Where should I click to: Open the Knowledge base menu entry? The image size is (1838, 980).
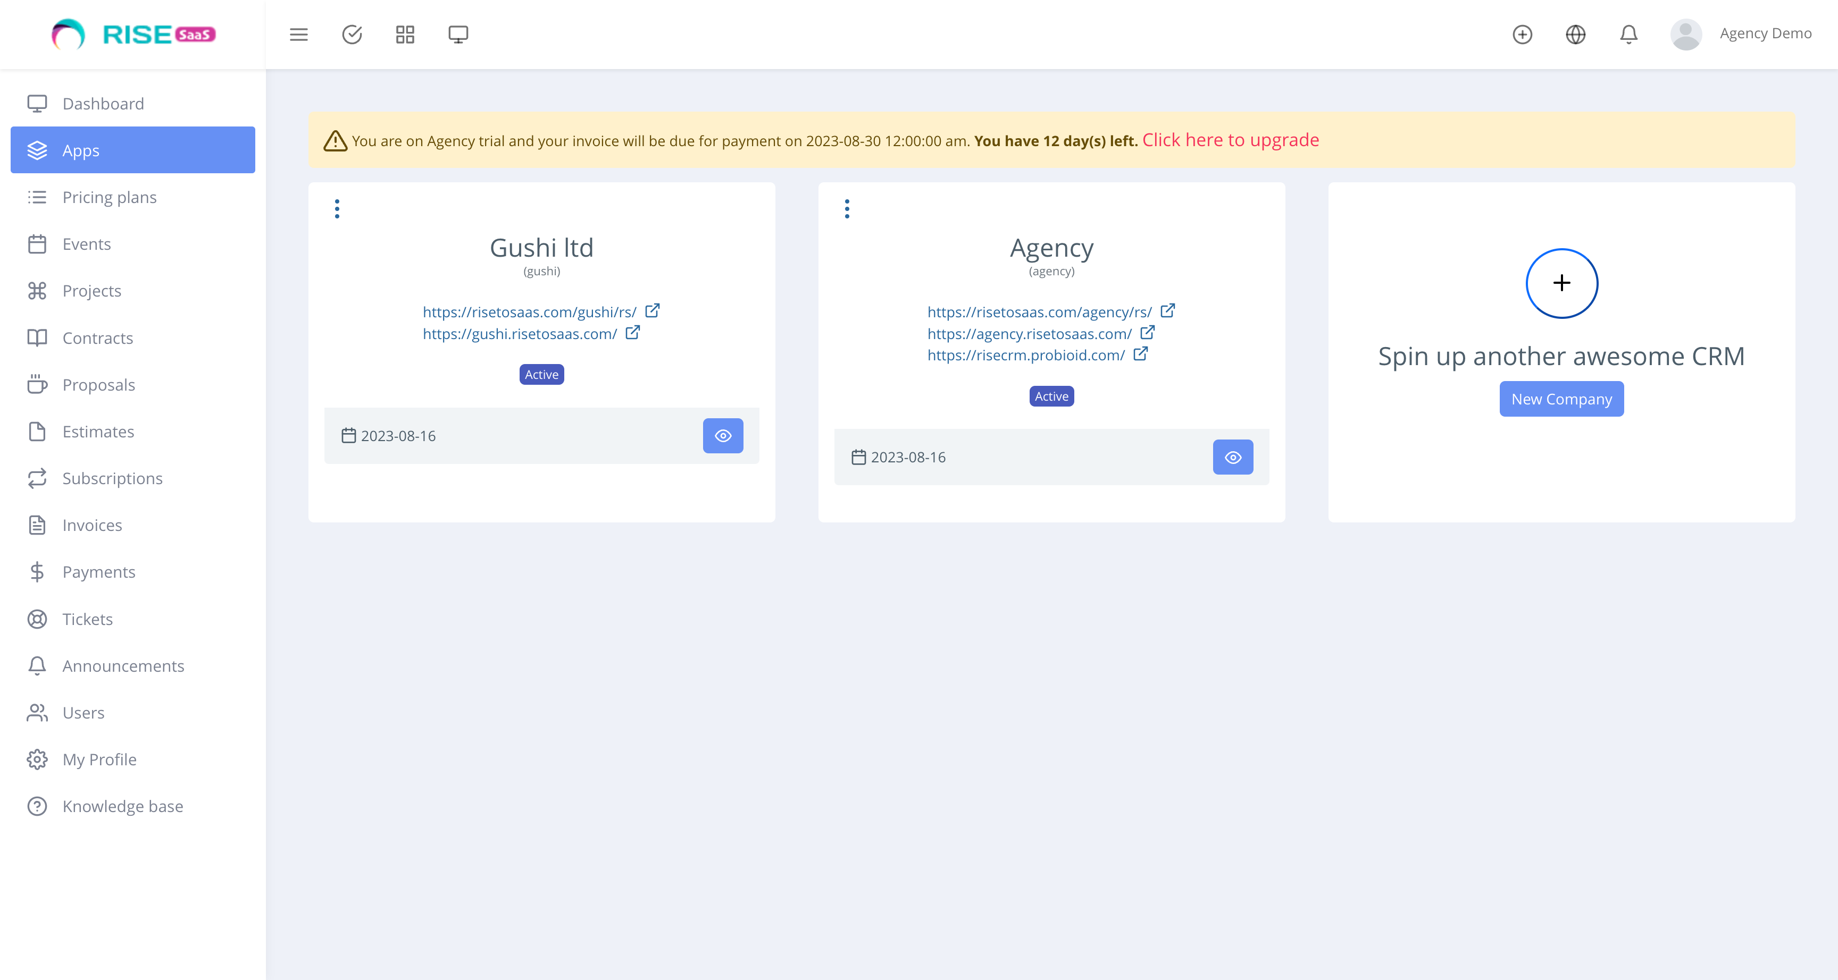click(x=122, y=806)
